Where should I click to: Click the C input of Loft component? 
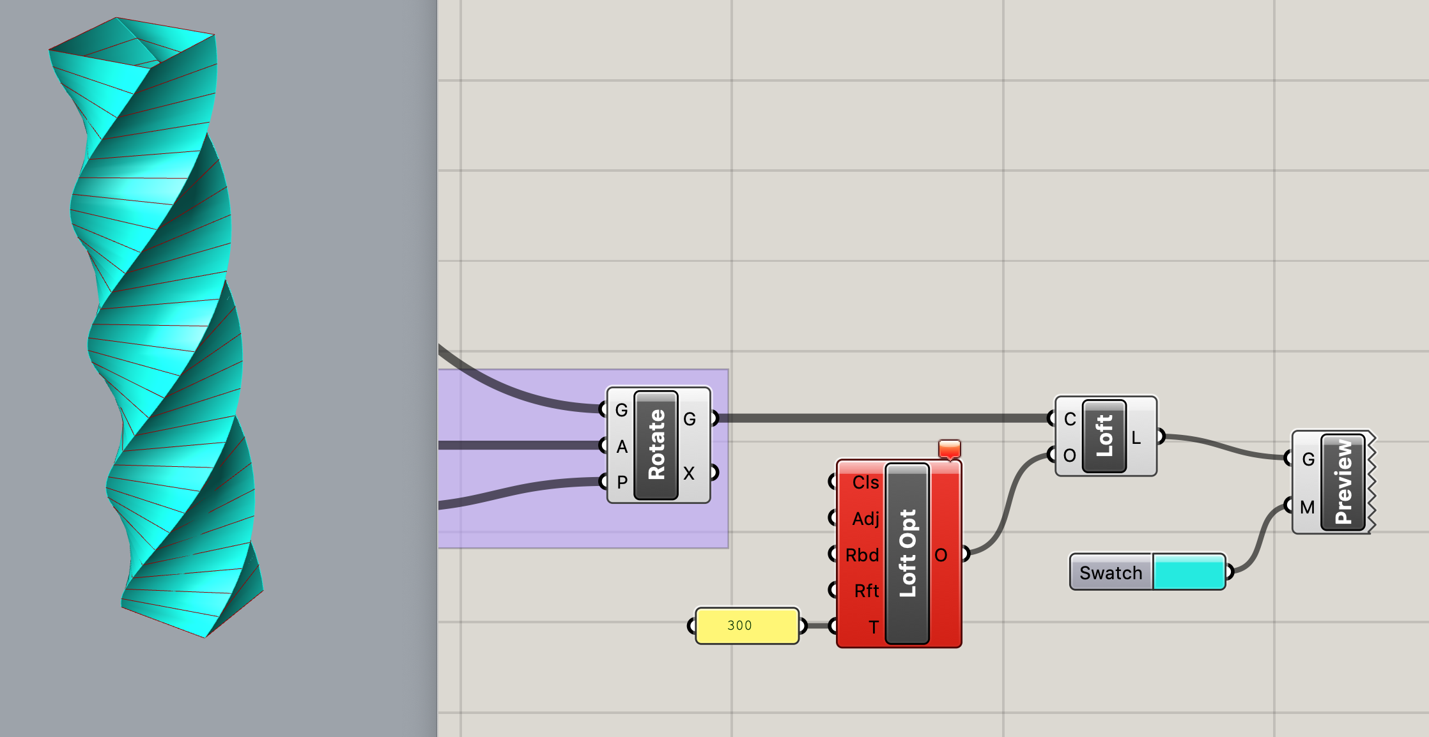(x=1069, y=419)
